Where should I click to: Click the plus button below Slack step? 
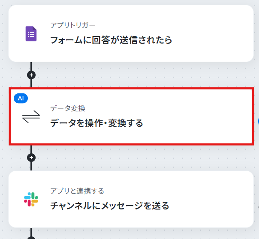(31, 238)
